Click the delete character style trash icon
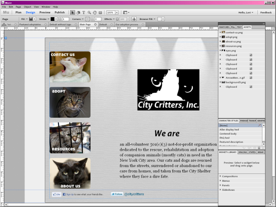 263,148
